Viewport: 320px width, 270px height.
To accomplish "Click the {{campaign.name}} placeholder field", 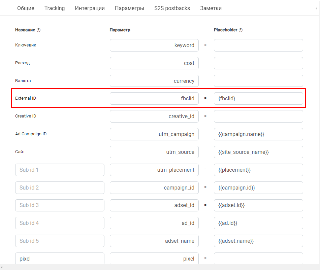I will [258, 134].
